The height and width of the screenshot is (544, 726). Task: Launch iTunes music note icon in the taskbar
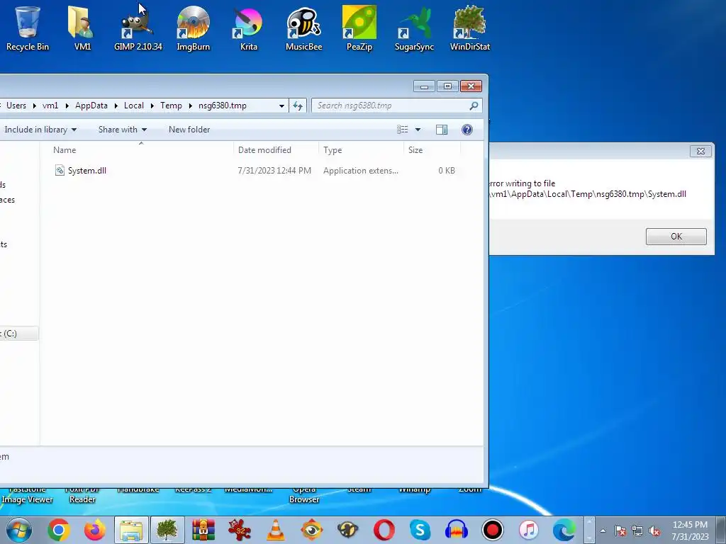pyautogui.click(x=529, y=530)
